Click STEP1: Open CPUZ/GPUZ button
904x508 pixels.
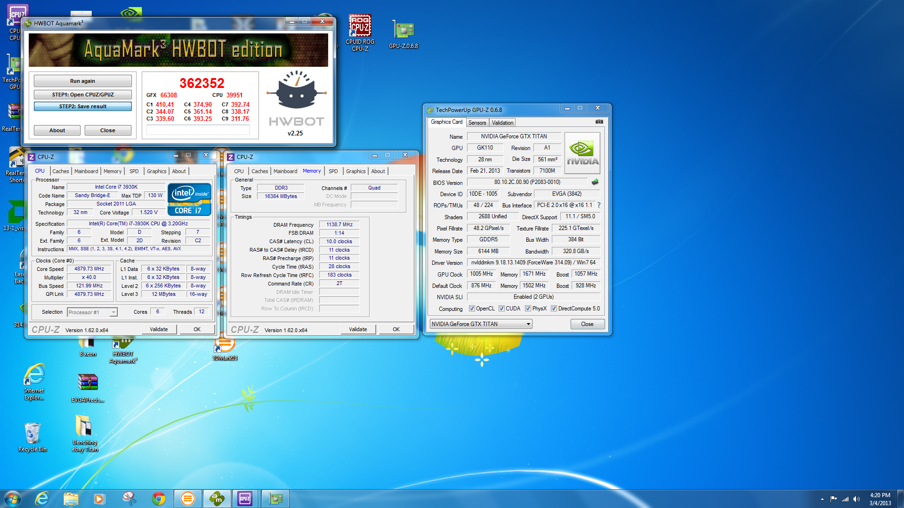point(82,95)
